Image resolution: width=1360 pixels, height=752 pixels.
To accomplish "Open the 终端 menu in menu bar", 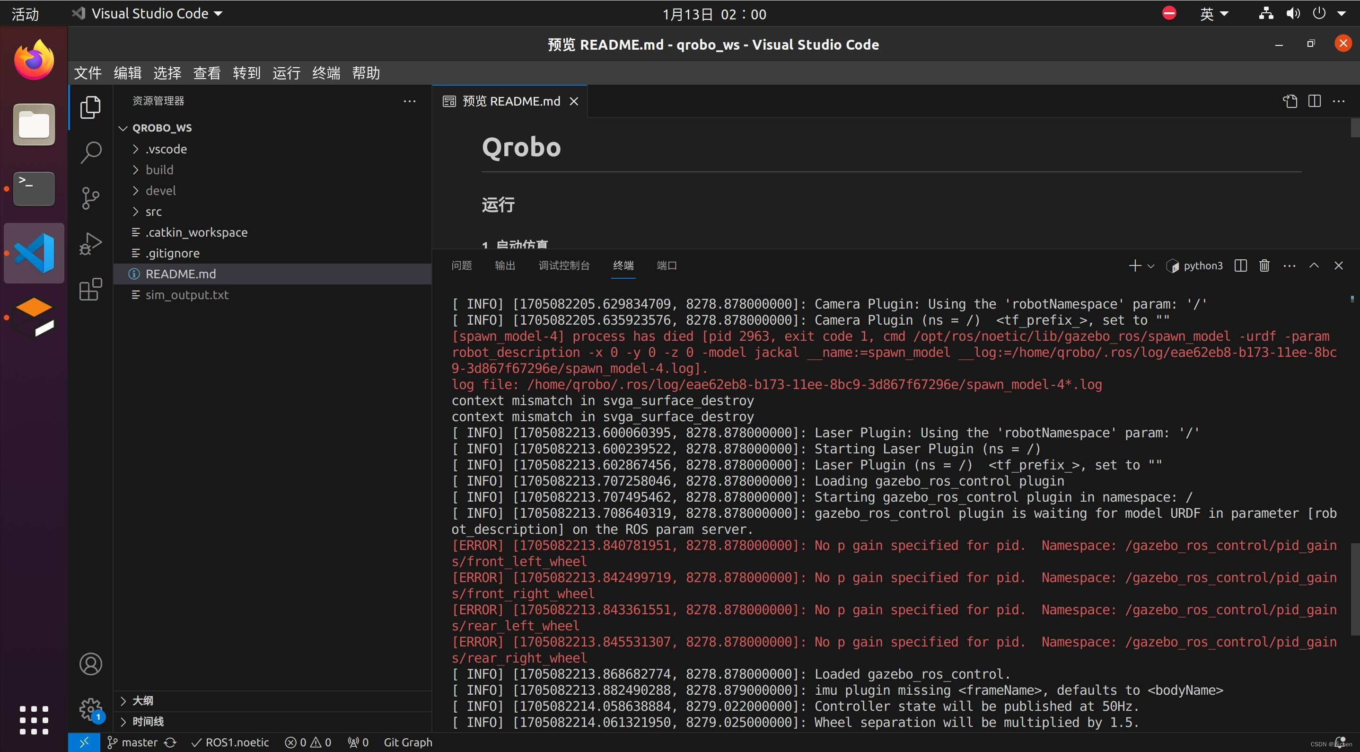I will (326, 73).
